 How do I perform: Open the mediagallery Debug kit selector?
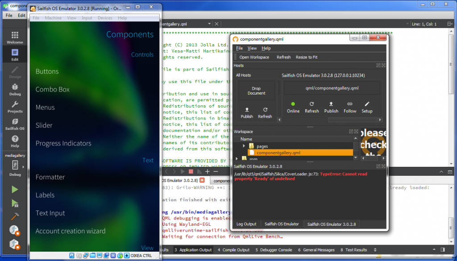[15, 167]
